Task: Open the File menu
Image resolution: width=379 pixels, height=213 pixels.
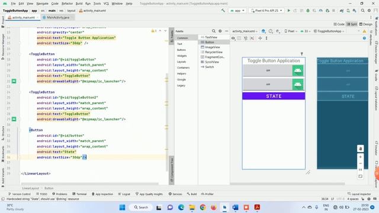Action: click(13, 4)
